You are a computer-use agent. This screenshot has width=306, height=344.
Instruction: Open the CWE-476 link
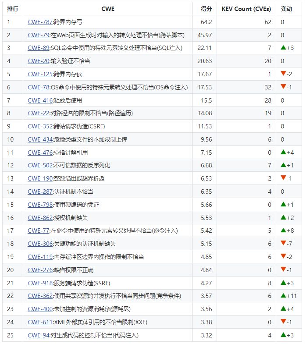click(40, 152)
